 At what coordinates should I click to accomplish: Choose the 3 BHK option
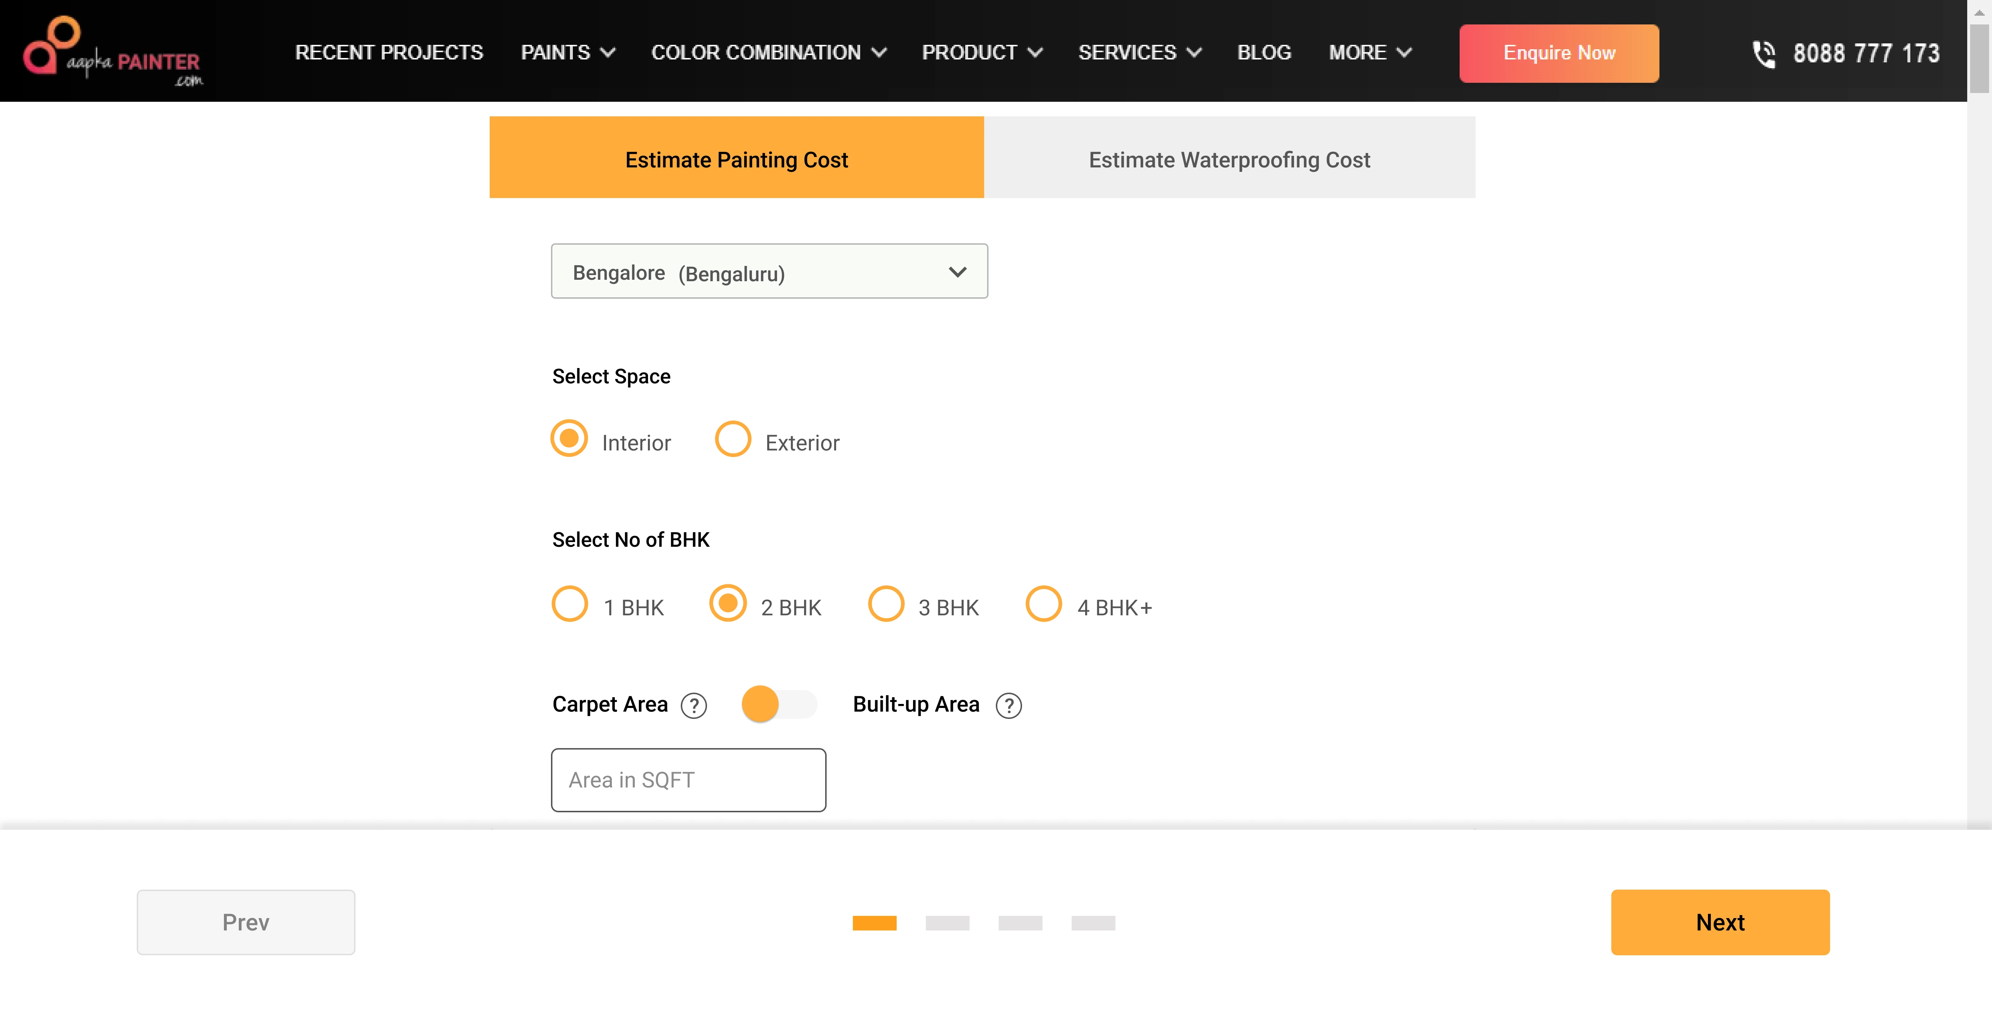pyautogui.click(x=885, y=603)
